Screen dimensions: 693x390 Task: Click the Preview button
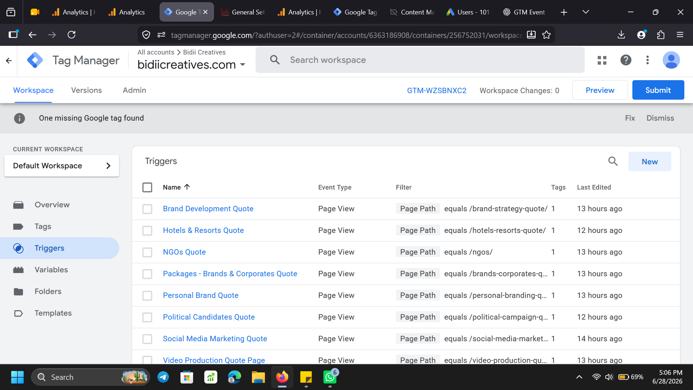[x=600, y=90]
